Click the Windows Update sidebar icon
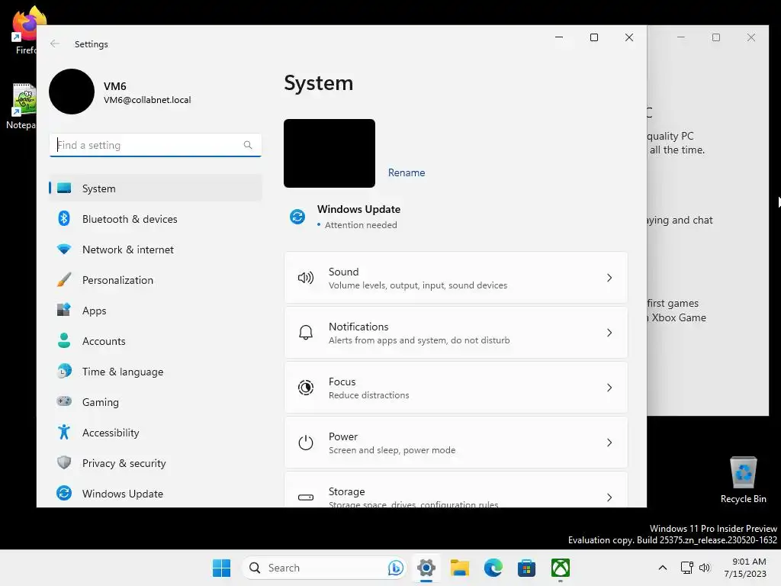Image resolution: width=781 pixels, height=586 pixels. [x=64, y=493]
